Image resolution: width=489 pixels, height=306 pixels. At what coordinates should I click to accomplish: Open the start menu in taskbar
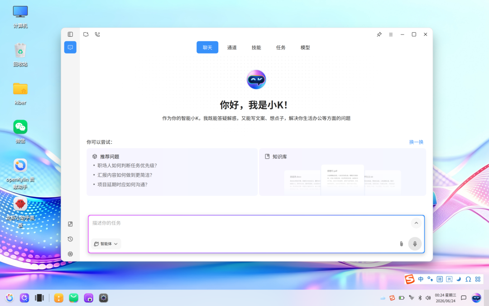[x=10, y=298]
